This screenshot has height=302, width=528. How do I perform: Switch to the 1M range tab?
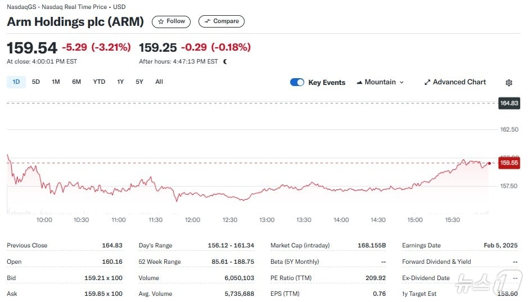56,82
